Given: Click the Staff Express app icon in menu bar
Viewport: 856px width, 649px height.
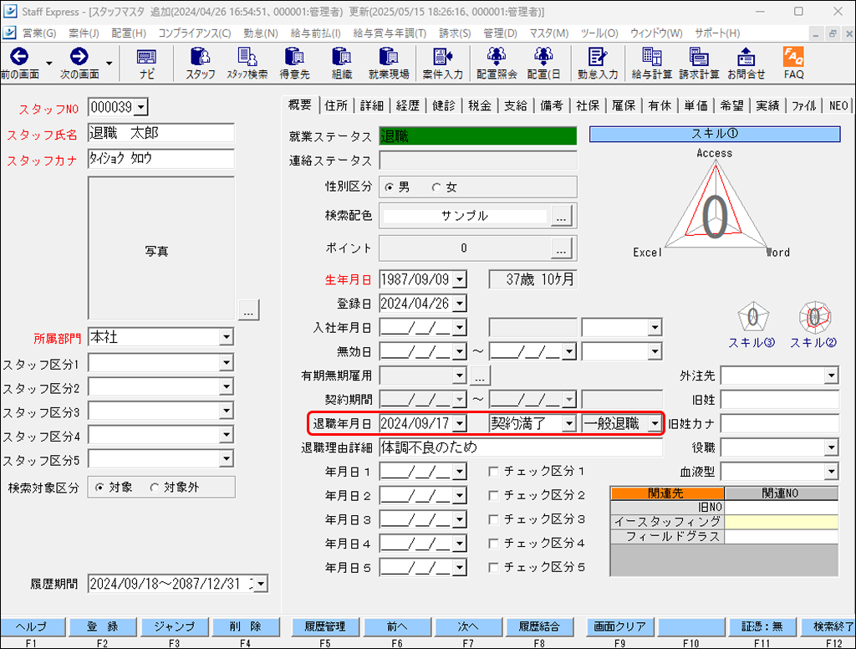Looking at the screenshot, I should (x=8, y=33).
